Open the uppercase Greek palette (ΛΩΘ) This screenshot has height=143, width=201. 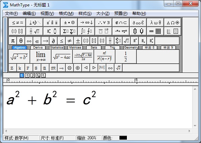tap(173, 23)
